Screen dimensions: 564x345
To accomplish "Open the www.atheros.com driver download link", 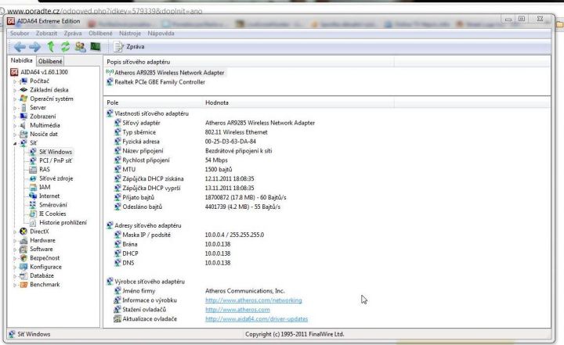I will [x=237, y=310].
